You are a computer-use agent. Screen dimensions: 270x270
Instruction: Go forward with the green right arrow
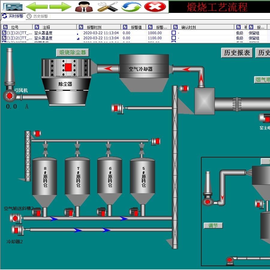click(60, 7)
